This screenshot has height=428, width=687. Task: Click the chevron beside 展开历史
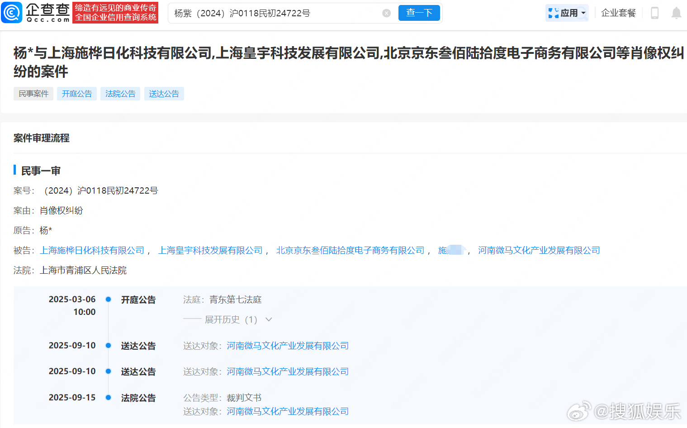point(269,319)
